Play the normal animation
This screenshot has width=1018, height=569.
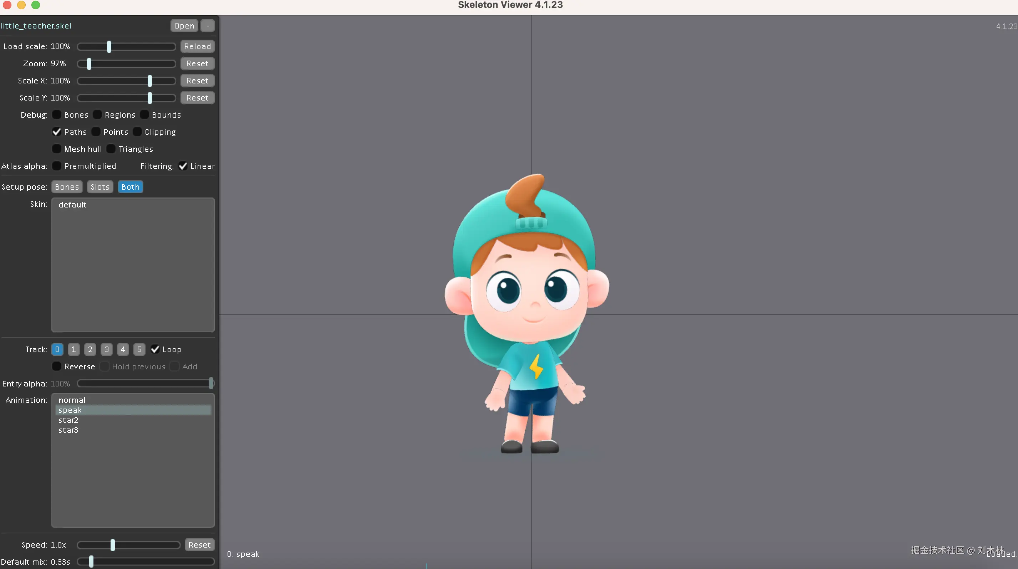pos(72,400)
